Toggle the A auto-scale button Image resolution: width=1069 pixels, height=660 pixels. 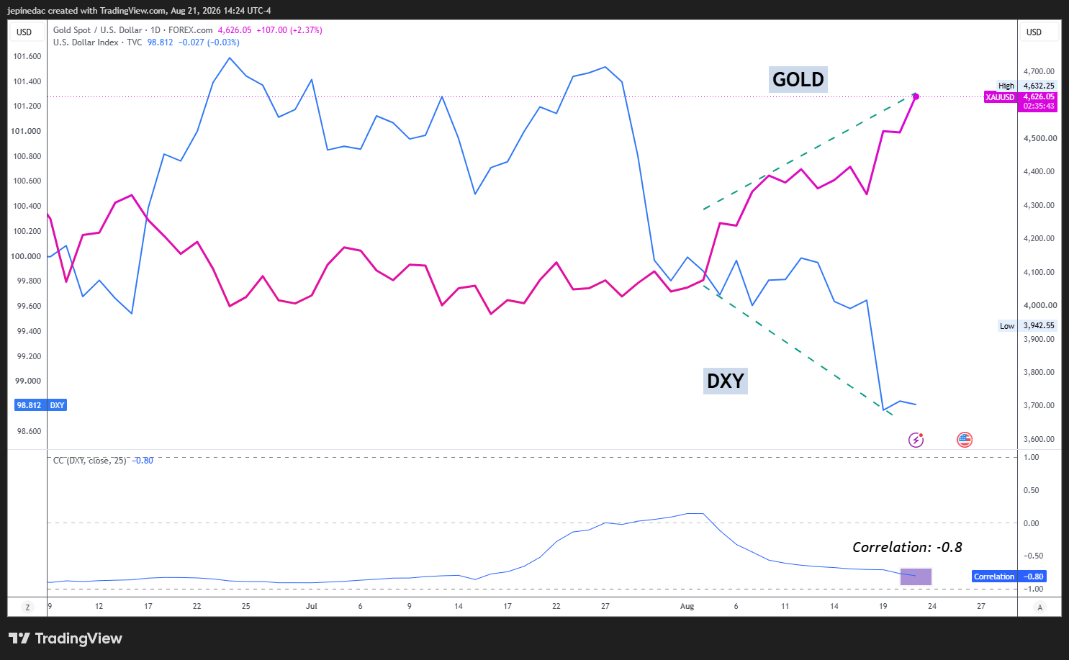click(x=1039, y=607)
